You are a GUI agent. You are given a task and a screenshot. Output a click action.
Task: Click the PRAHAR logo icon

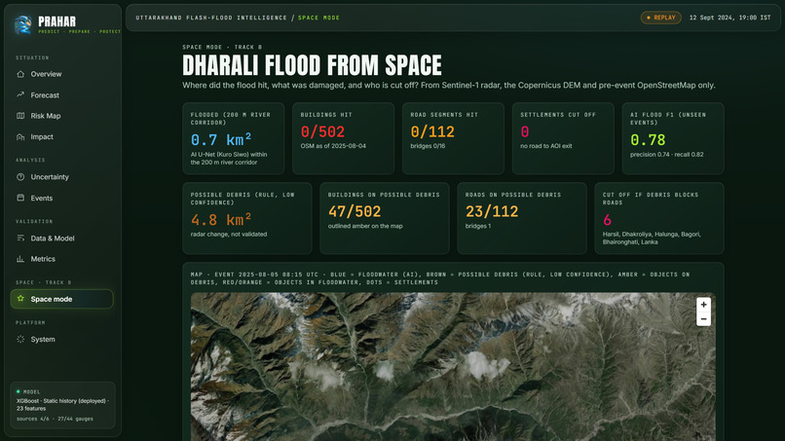coord(22,24)
